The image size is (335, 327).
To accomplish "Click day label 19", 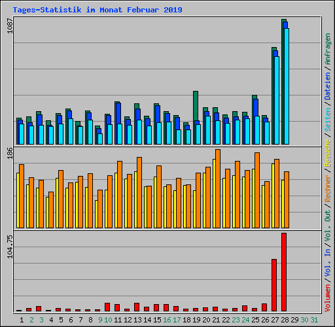I will 196,320.
